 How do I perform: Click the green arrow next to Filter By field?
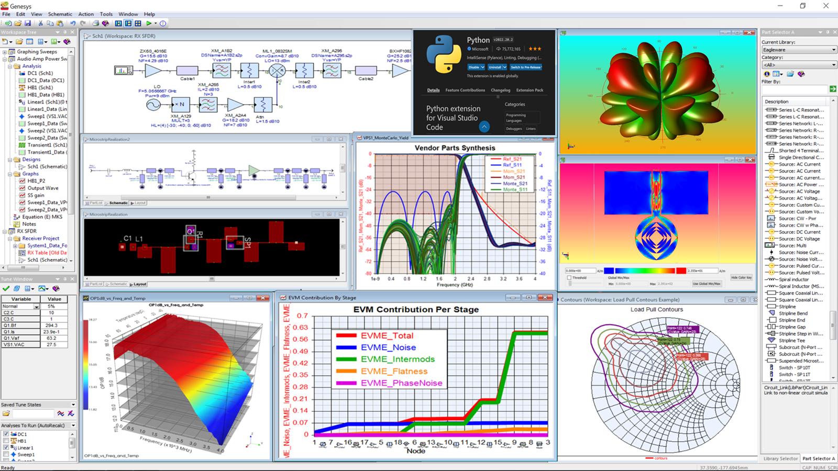[x=833, y=89]
